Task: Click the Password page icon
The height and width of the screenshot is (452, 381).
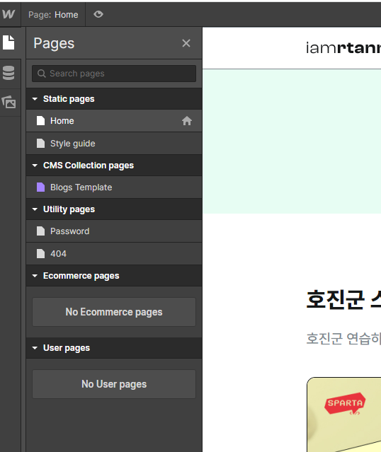Action: tap(40, 231)
